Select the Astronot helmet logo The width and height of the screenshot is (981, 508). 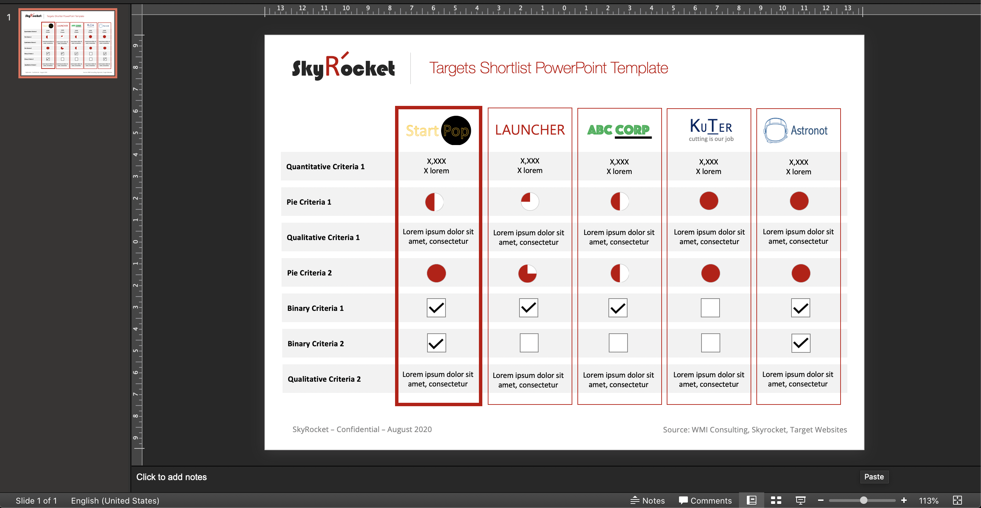pyautogui.click(x=796, y=130)
